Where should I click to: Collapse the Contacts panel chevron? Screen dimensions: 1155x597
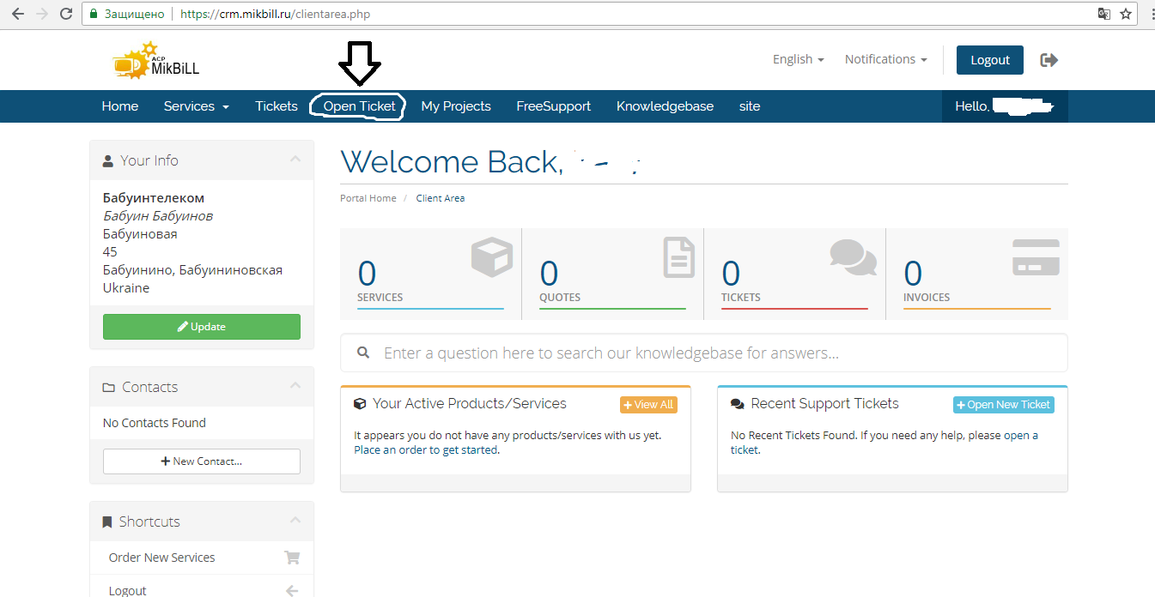(295, 386)
